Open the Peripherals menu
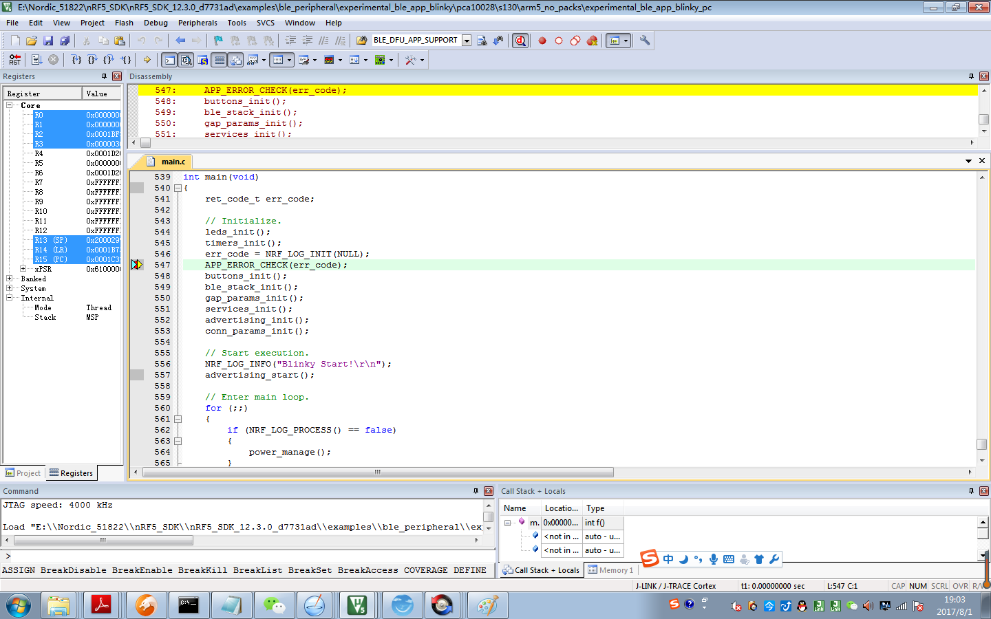The width and height of the screenshot is (991, 619). pyautogui.click(x=198, y=23)
